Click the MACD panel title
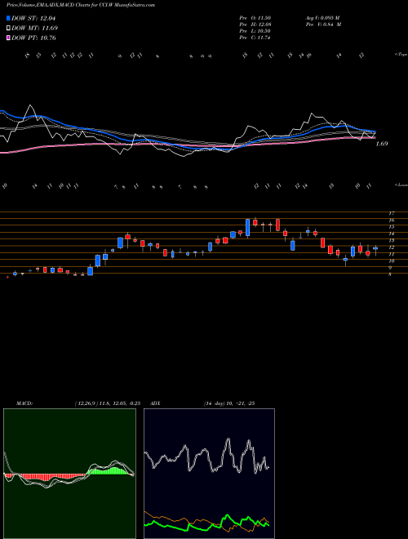The image size is (408, 539). pyautogui.click(x=24, y=403)
